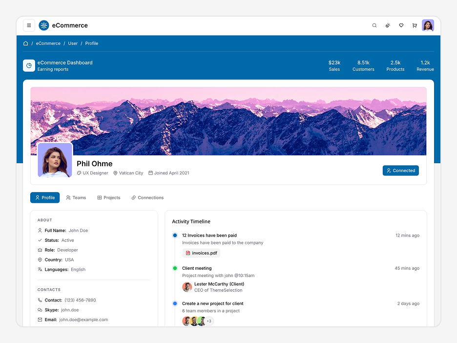
Task: Click the Client meeting title
Action: click(197, 268)
